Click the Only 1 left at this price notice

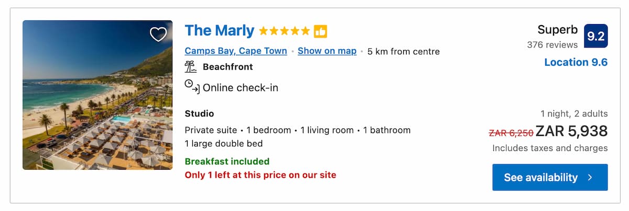pyautogui.click(x=261, y=175)
